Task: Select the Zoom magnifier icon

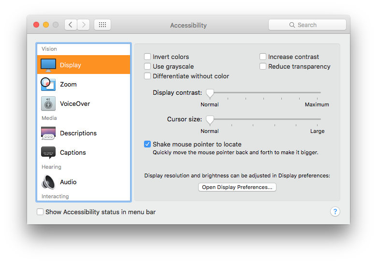Action: coord(48,84)
